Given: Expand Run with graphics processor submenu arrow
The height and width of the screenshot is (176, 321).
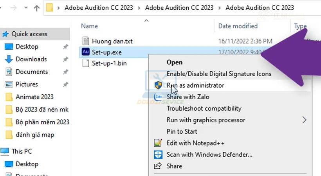Looking at the screenshot, I should 305,120.
